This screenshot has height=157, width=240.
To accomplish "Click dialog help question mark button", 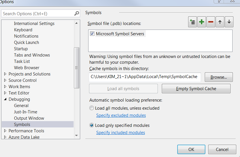I will (219, 1).
